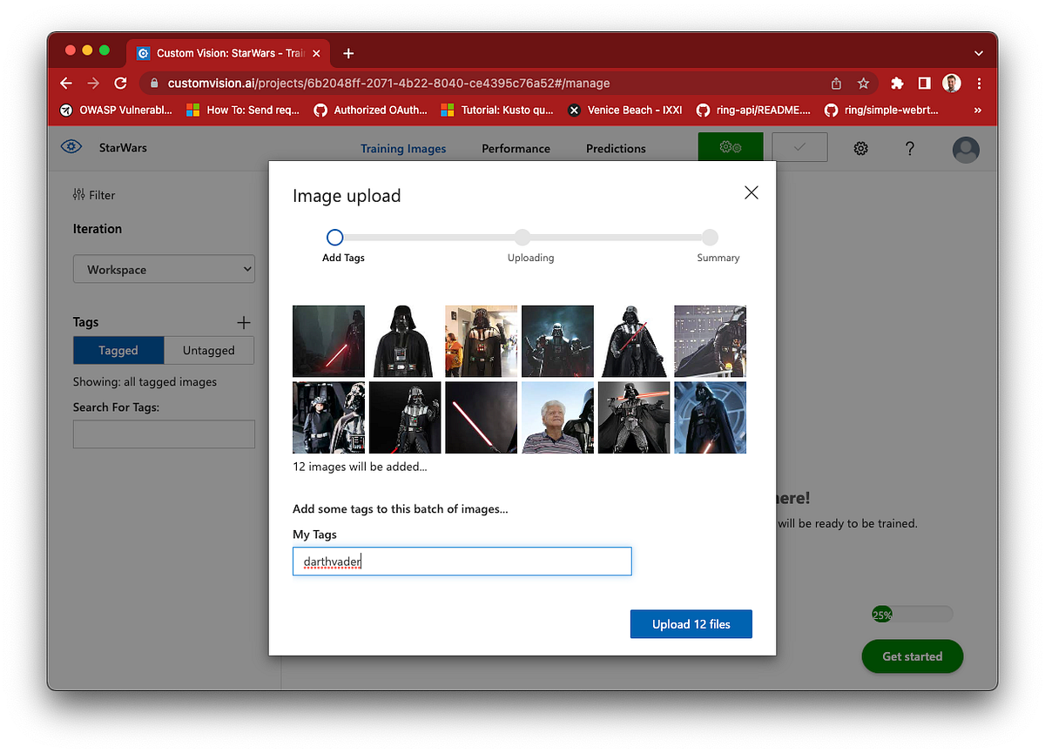
Task: Select Vader in blue smoke thumbnail
Action: pyautogui.click(x=557, y=341)
